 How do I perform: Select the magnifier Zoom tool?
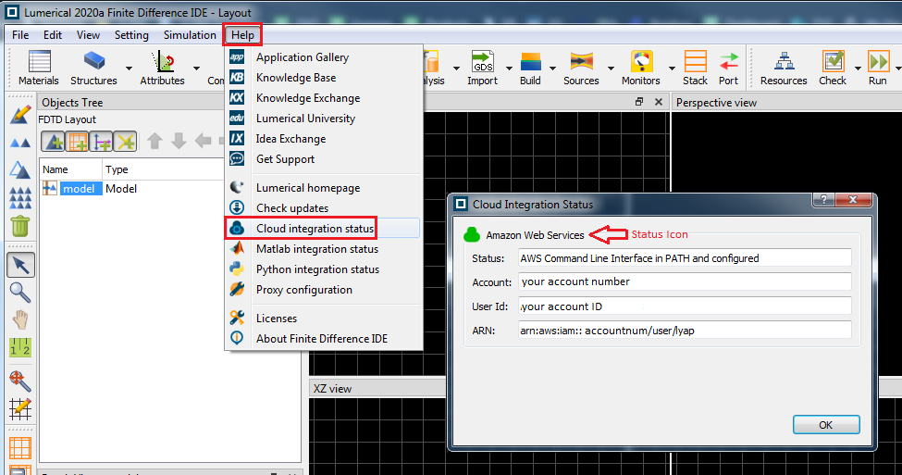coord(20,293)
